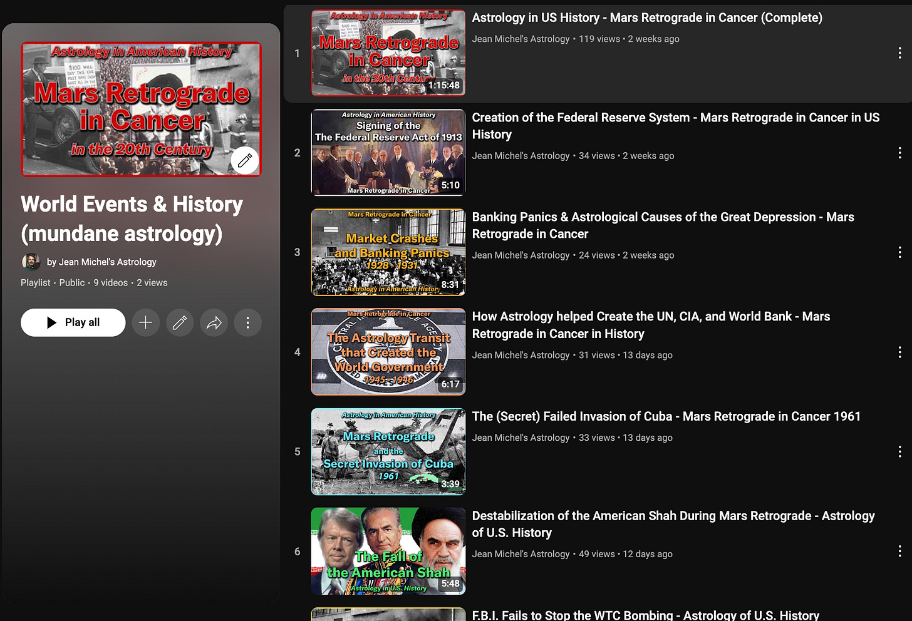Open the Secret Invasion of Cuba 1961 thumbnail
912x621 pixels.
click(x=388, y=451)
